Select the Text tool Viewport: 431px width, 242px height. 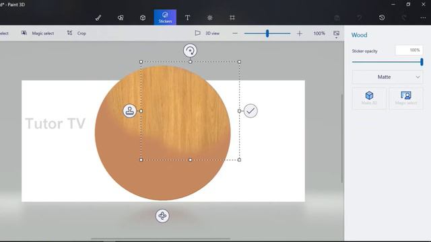(x=187, y=18)
